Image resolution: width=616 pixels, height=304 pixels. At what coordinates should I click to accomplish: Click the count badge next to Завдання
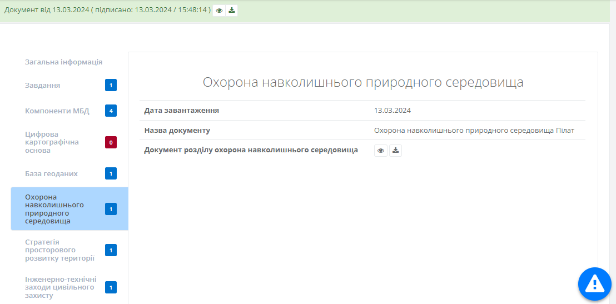(111, 86)
